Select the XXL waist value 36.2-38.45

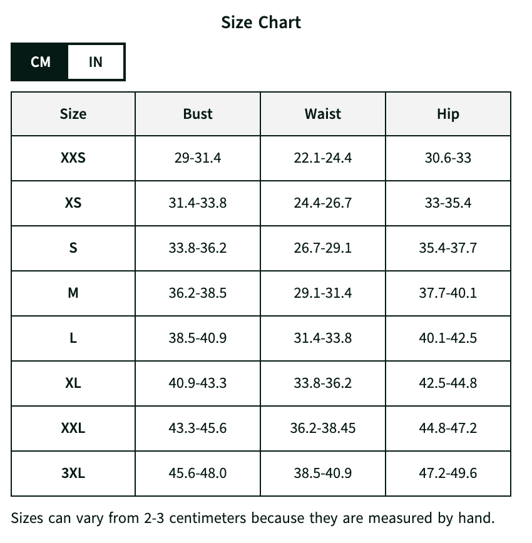click(323, 428)
